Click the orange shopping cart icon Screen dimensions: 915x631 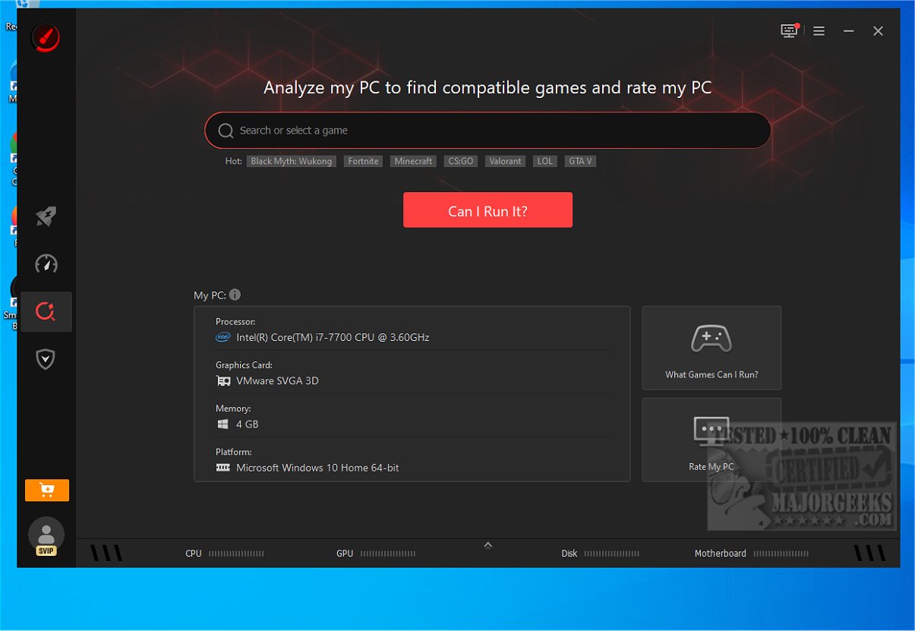(x=47, y=491)
